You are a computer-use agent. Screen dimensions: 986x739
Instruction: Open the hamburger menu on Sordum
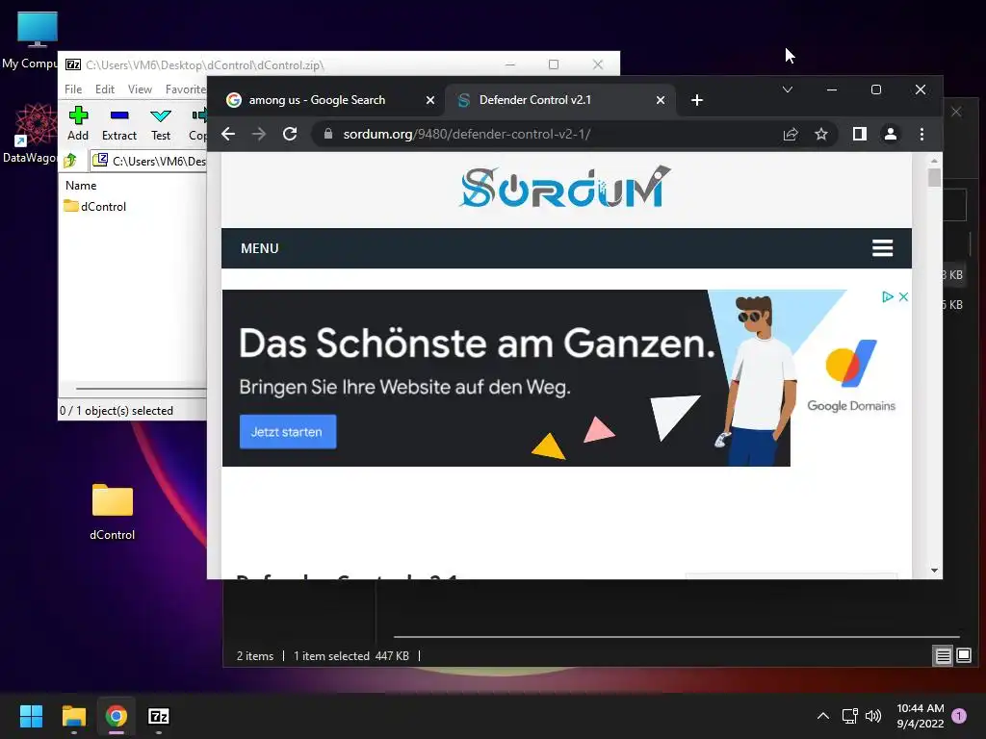[x=882, y=248]
